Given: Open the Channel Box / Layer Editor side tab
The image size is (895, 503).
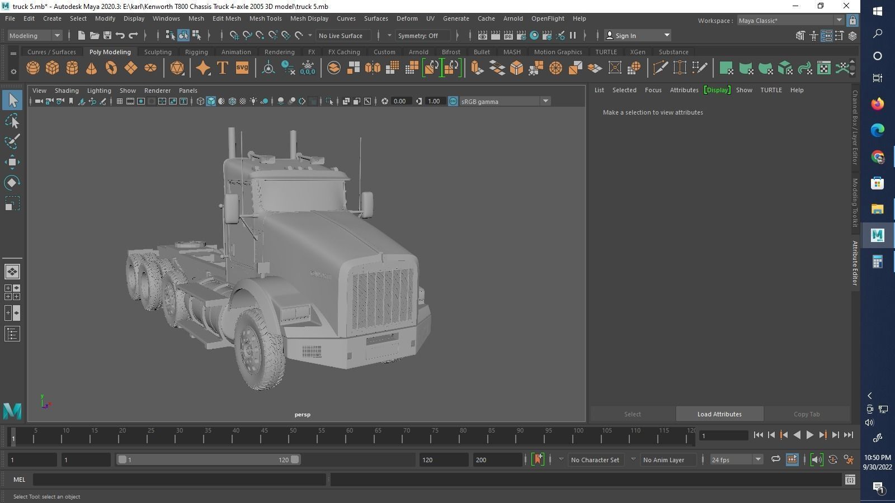Looking at the screenshot, I should (855, 127).
